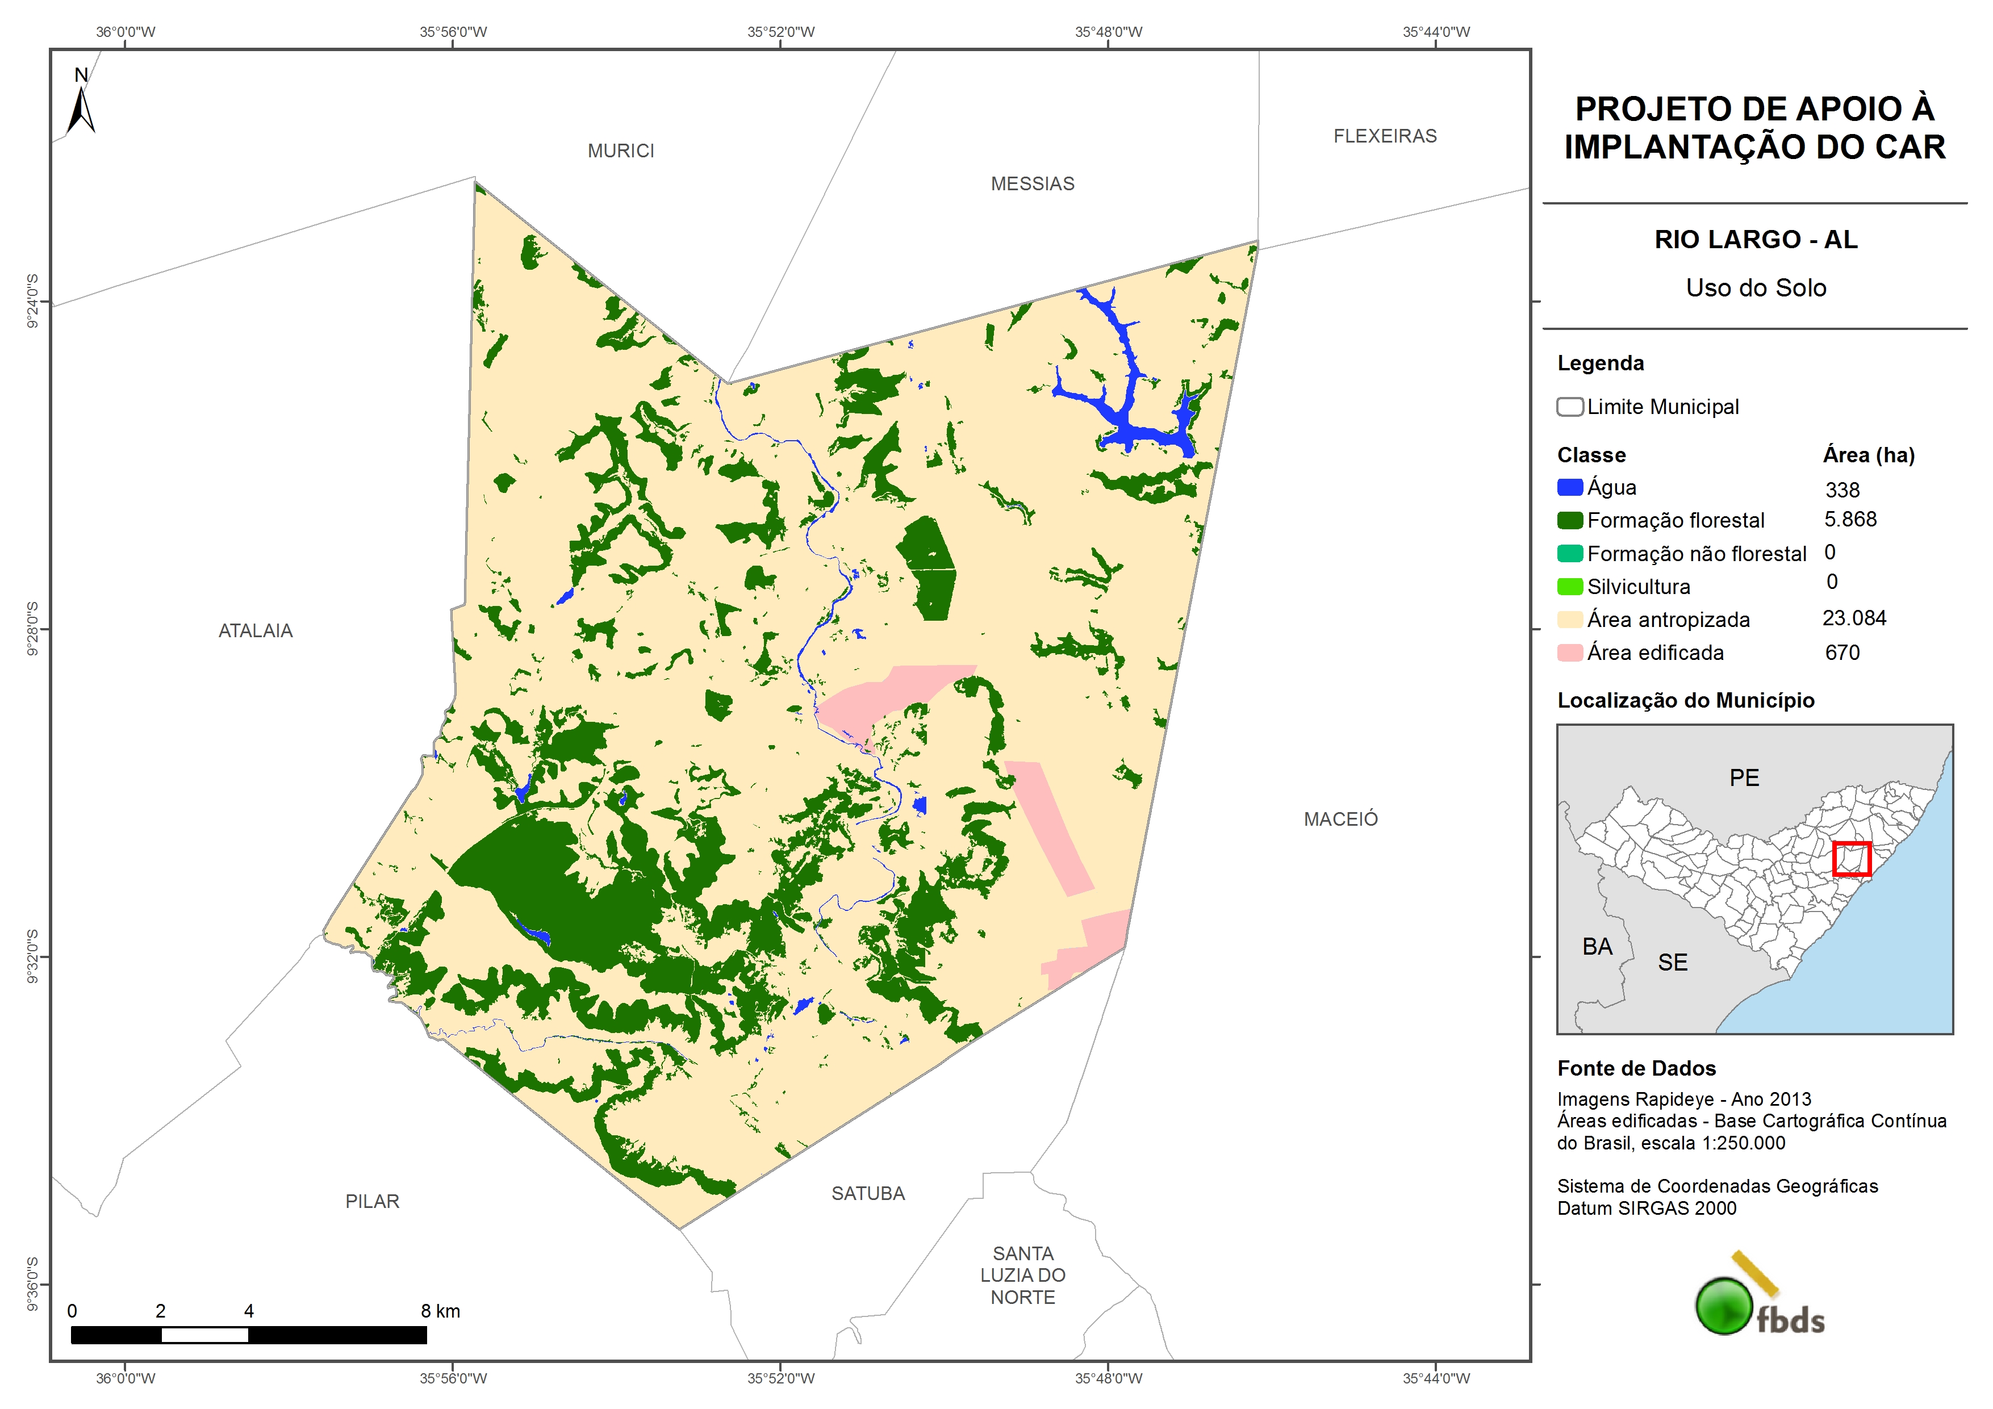Screen dimensions: 1993x1409
Task: Click the Formação não florestal swatch
Action: tap(1569, 554)
